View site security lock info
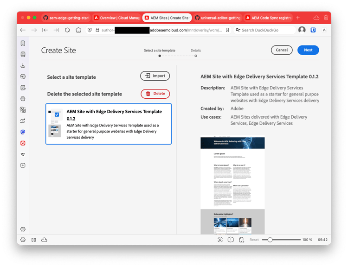348x267 pixels. [97, 30]
